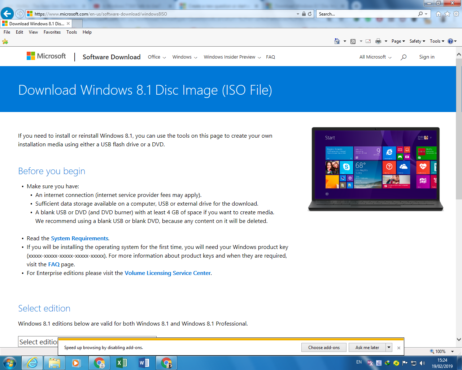Click the blue Help question mark icon

click(x=450, y=41)
